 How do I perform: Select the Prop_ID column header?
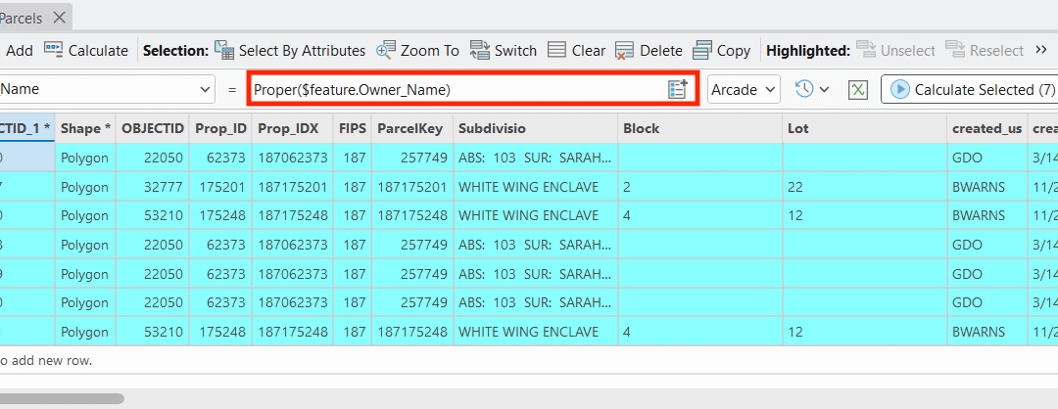[x=220, y=128]
